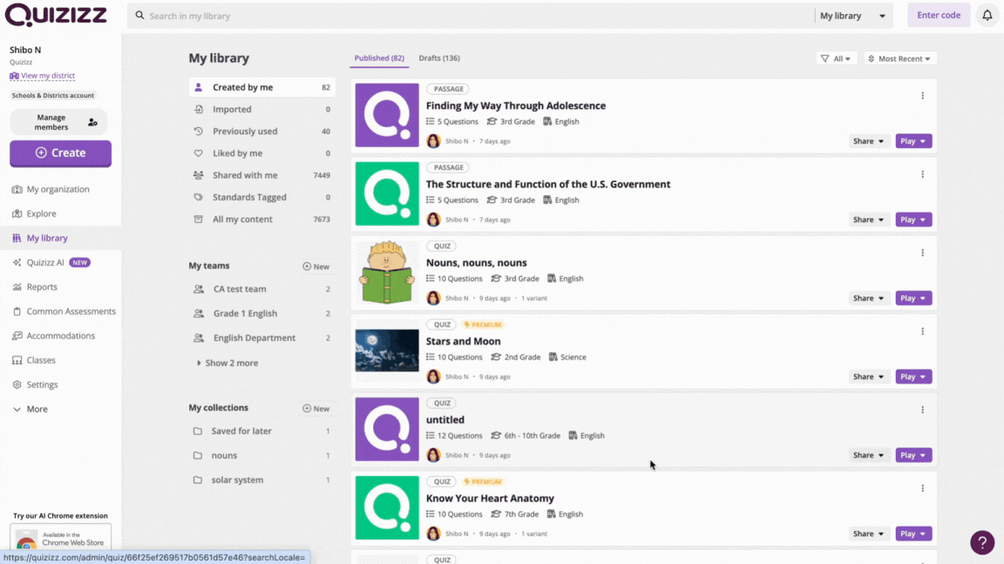Open more options for The Structure and Function quiz
Screen dimensions: 1004x564
(x=923, y=174)
